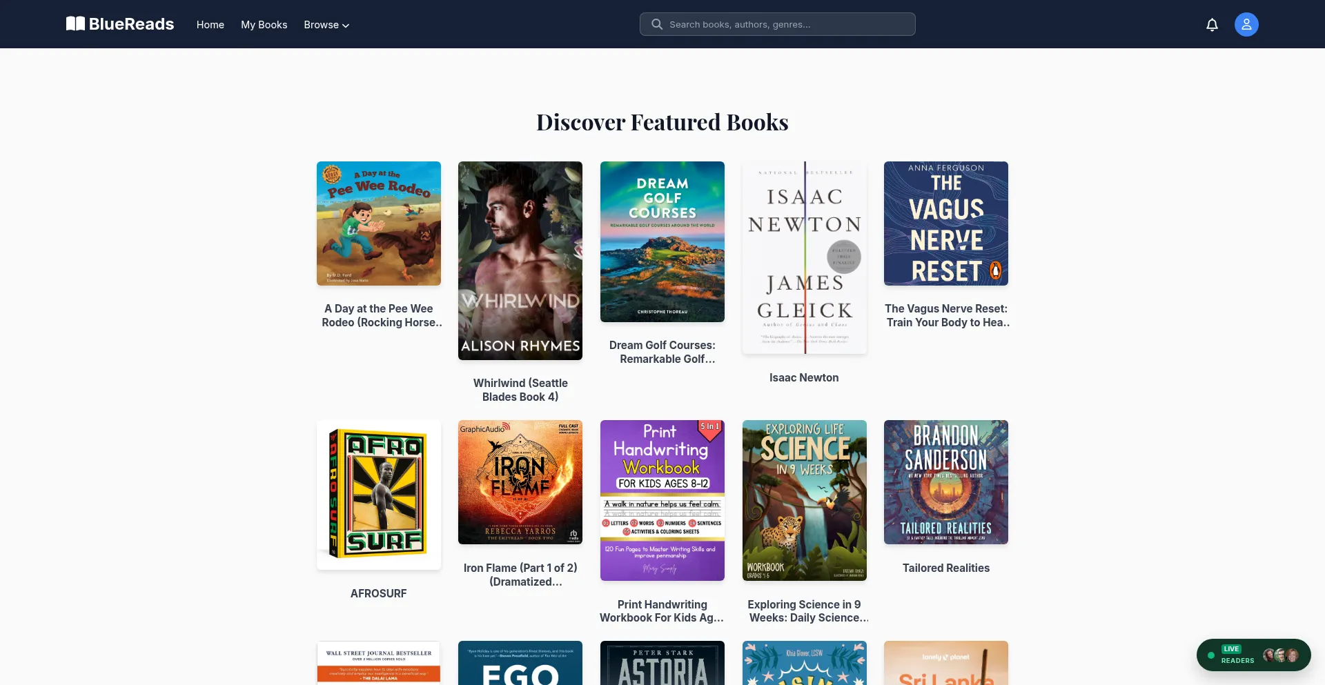Click the live readers avatar group
Image resolution: width=1325 pixels, height=685 pixels.
pyautogui.click(x=1281, y=655)
